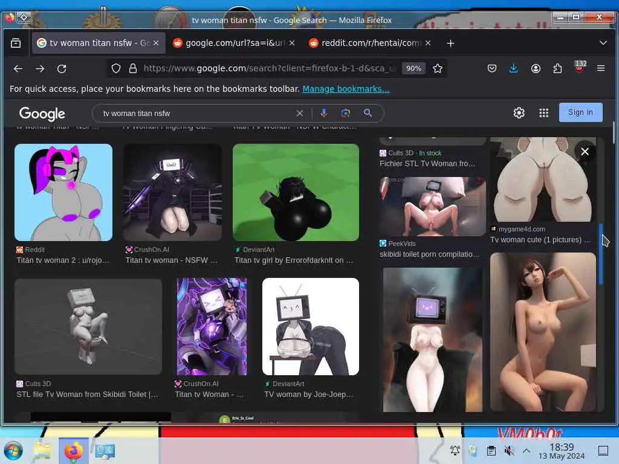Open the Extensions puzzle icon

coord(557,68)
